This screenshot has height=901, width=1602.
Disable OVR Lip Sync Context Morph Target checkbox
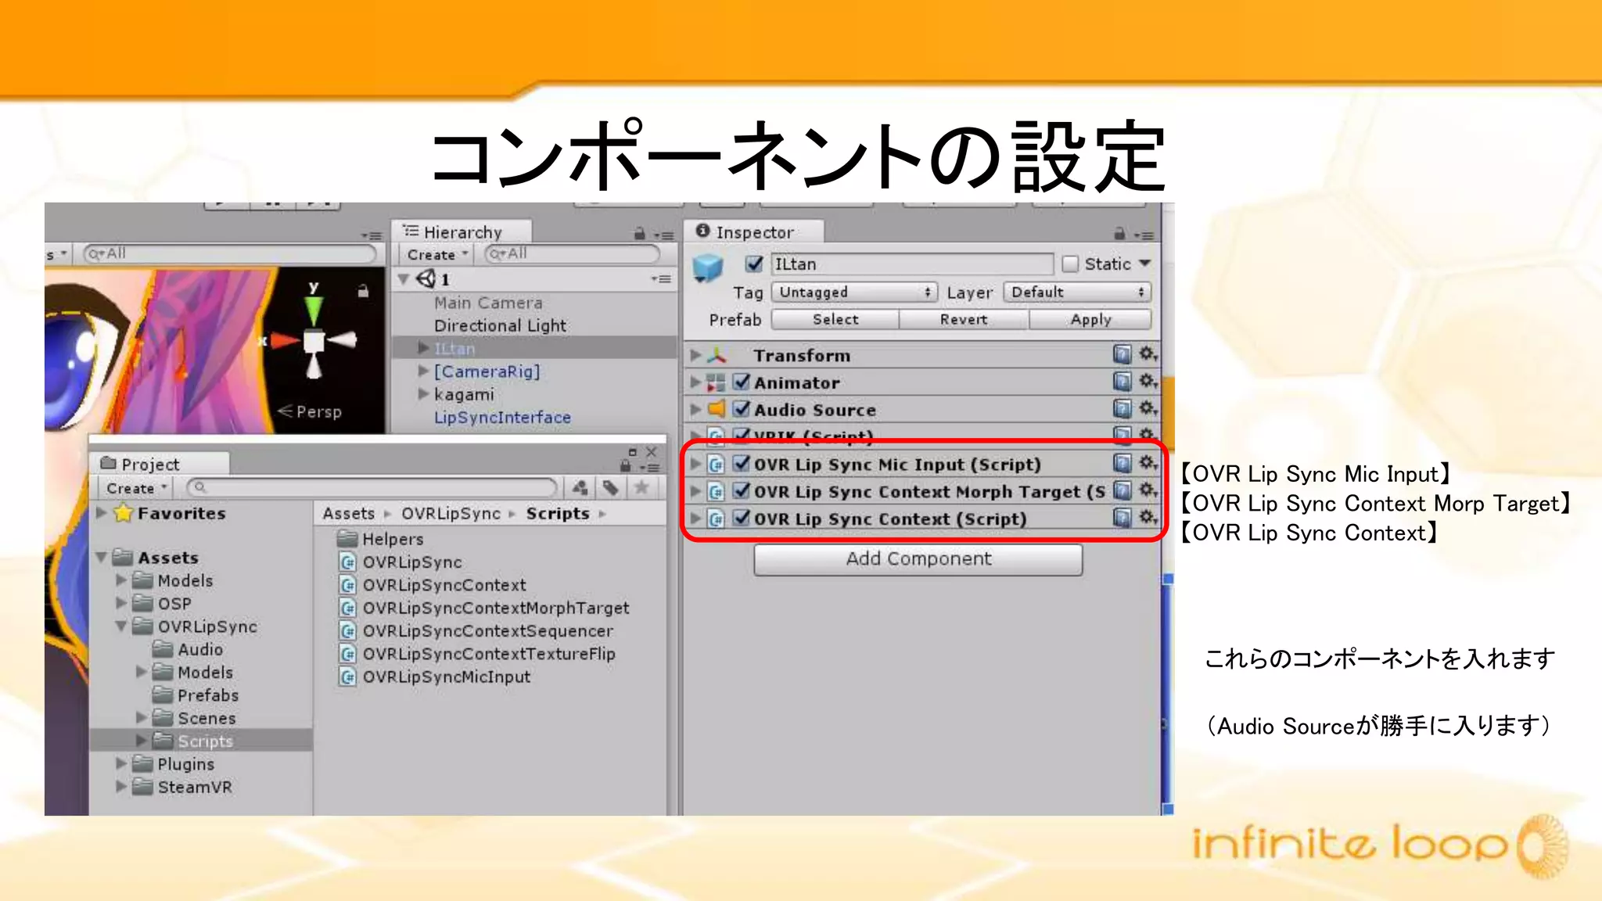[x=742, y=491]
